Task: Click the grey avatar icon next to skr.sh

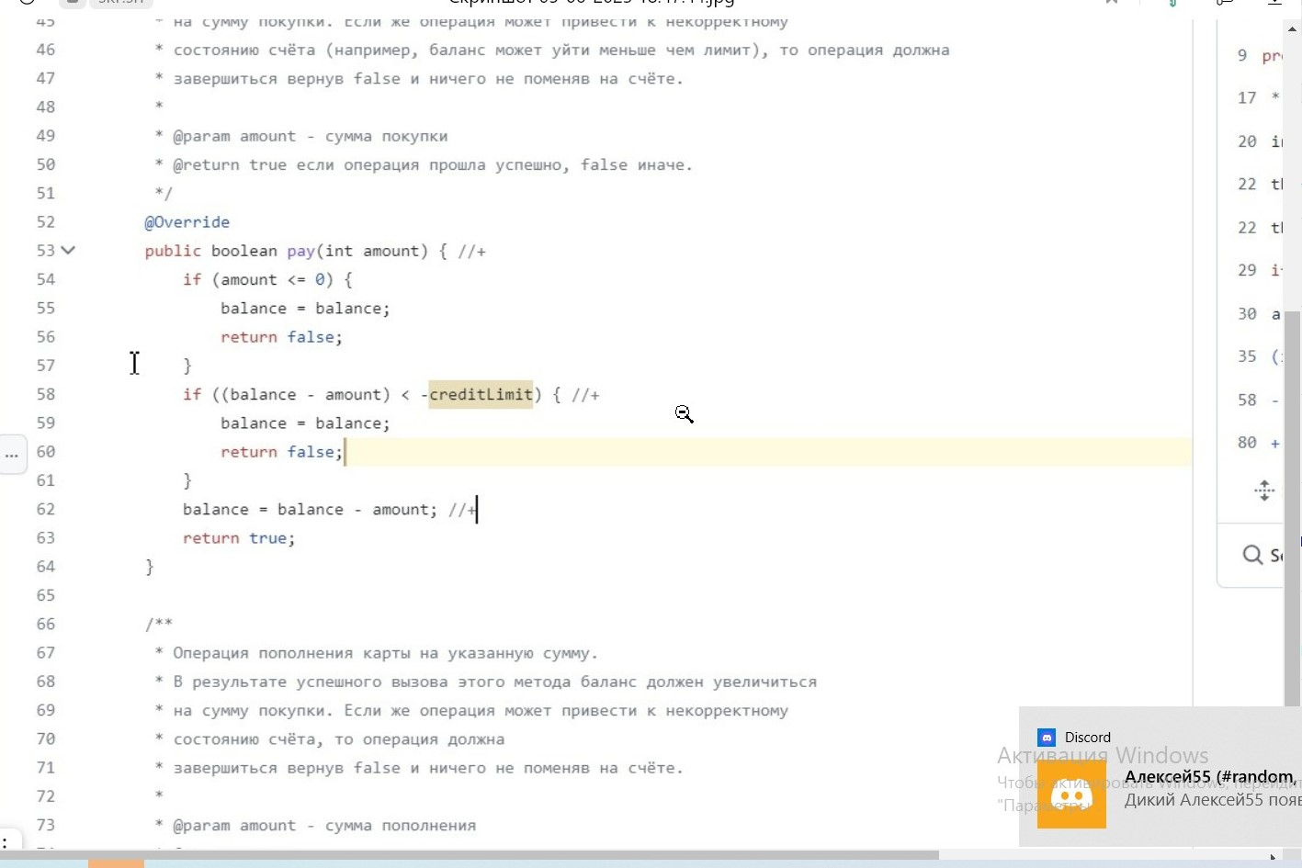Action: coord(73,3)
